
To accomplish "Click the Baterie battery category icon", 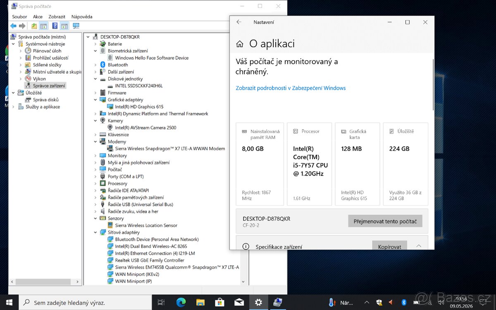I will click(103, 44).
